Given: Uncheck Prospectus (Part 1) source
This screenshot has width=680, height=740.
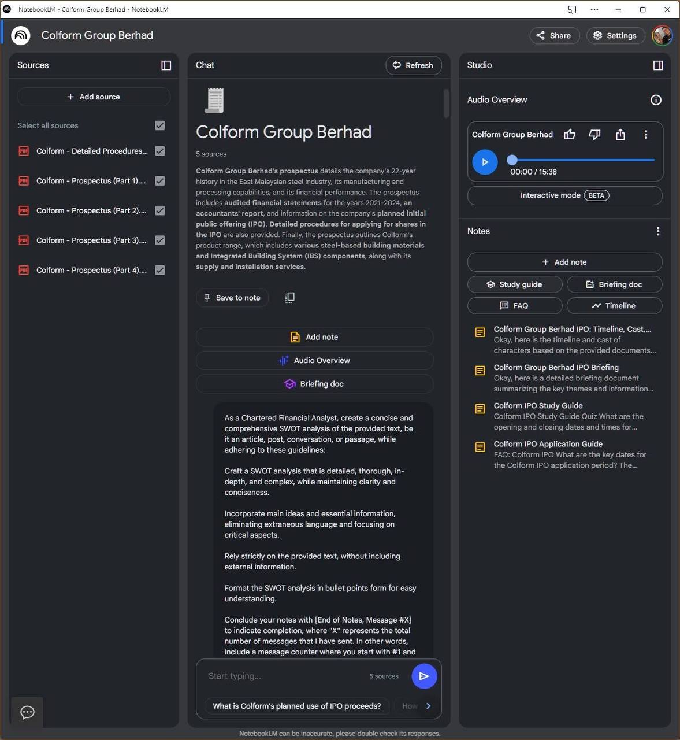Looking at the screenshot, I should (x=160, y=181).
